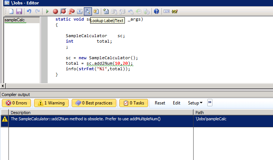Viewport: 273px width, 160px height.
Task: Click the Undo arrow icon
Action: pyautogui.click(x=29, y=11)
